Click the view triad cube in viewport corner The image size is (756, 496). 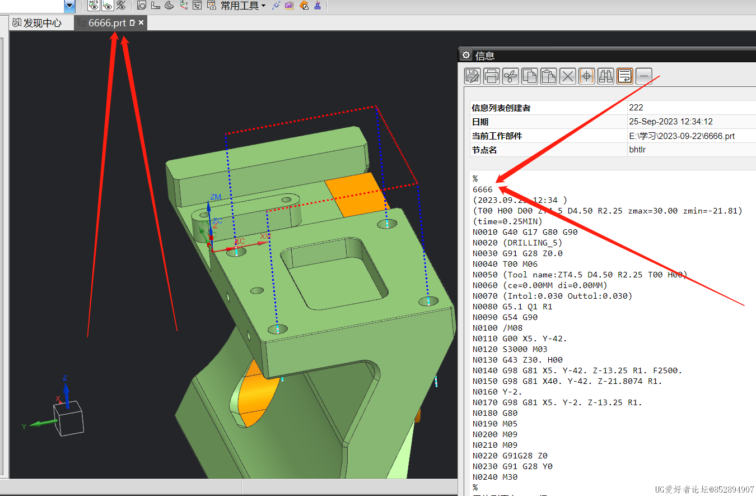[68, 419]
